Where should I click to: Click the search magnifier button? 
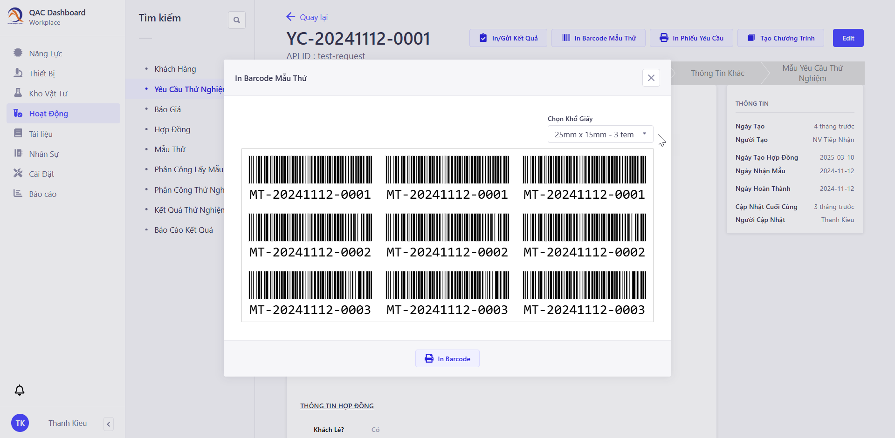point(237,20)
